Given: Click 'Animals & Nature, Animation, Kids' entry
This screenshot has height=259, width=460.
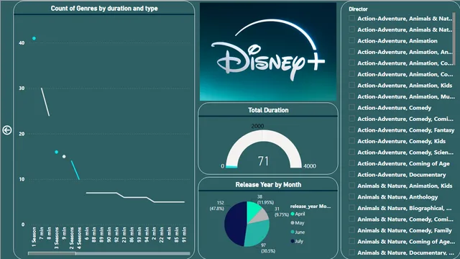Looking at the screenshot, I should point(405,186).
